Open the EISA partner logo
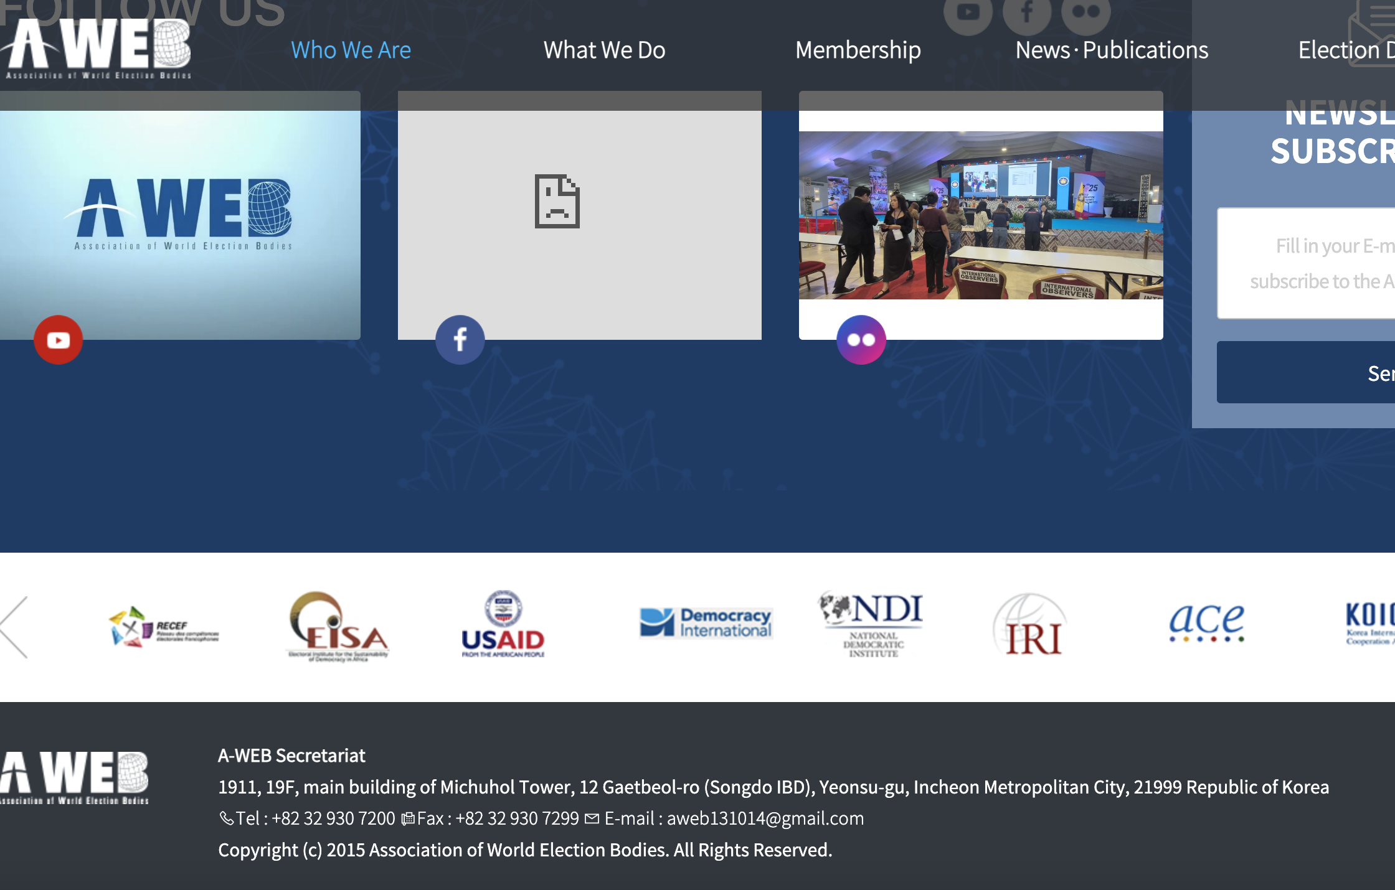 pos(338,627)
